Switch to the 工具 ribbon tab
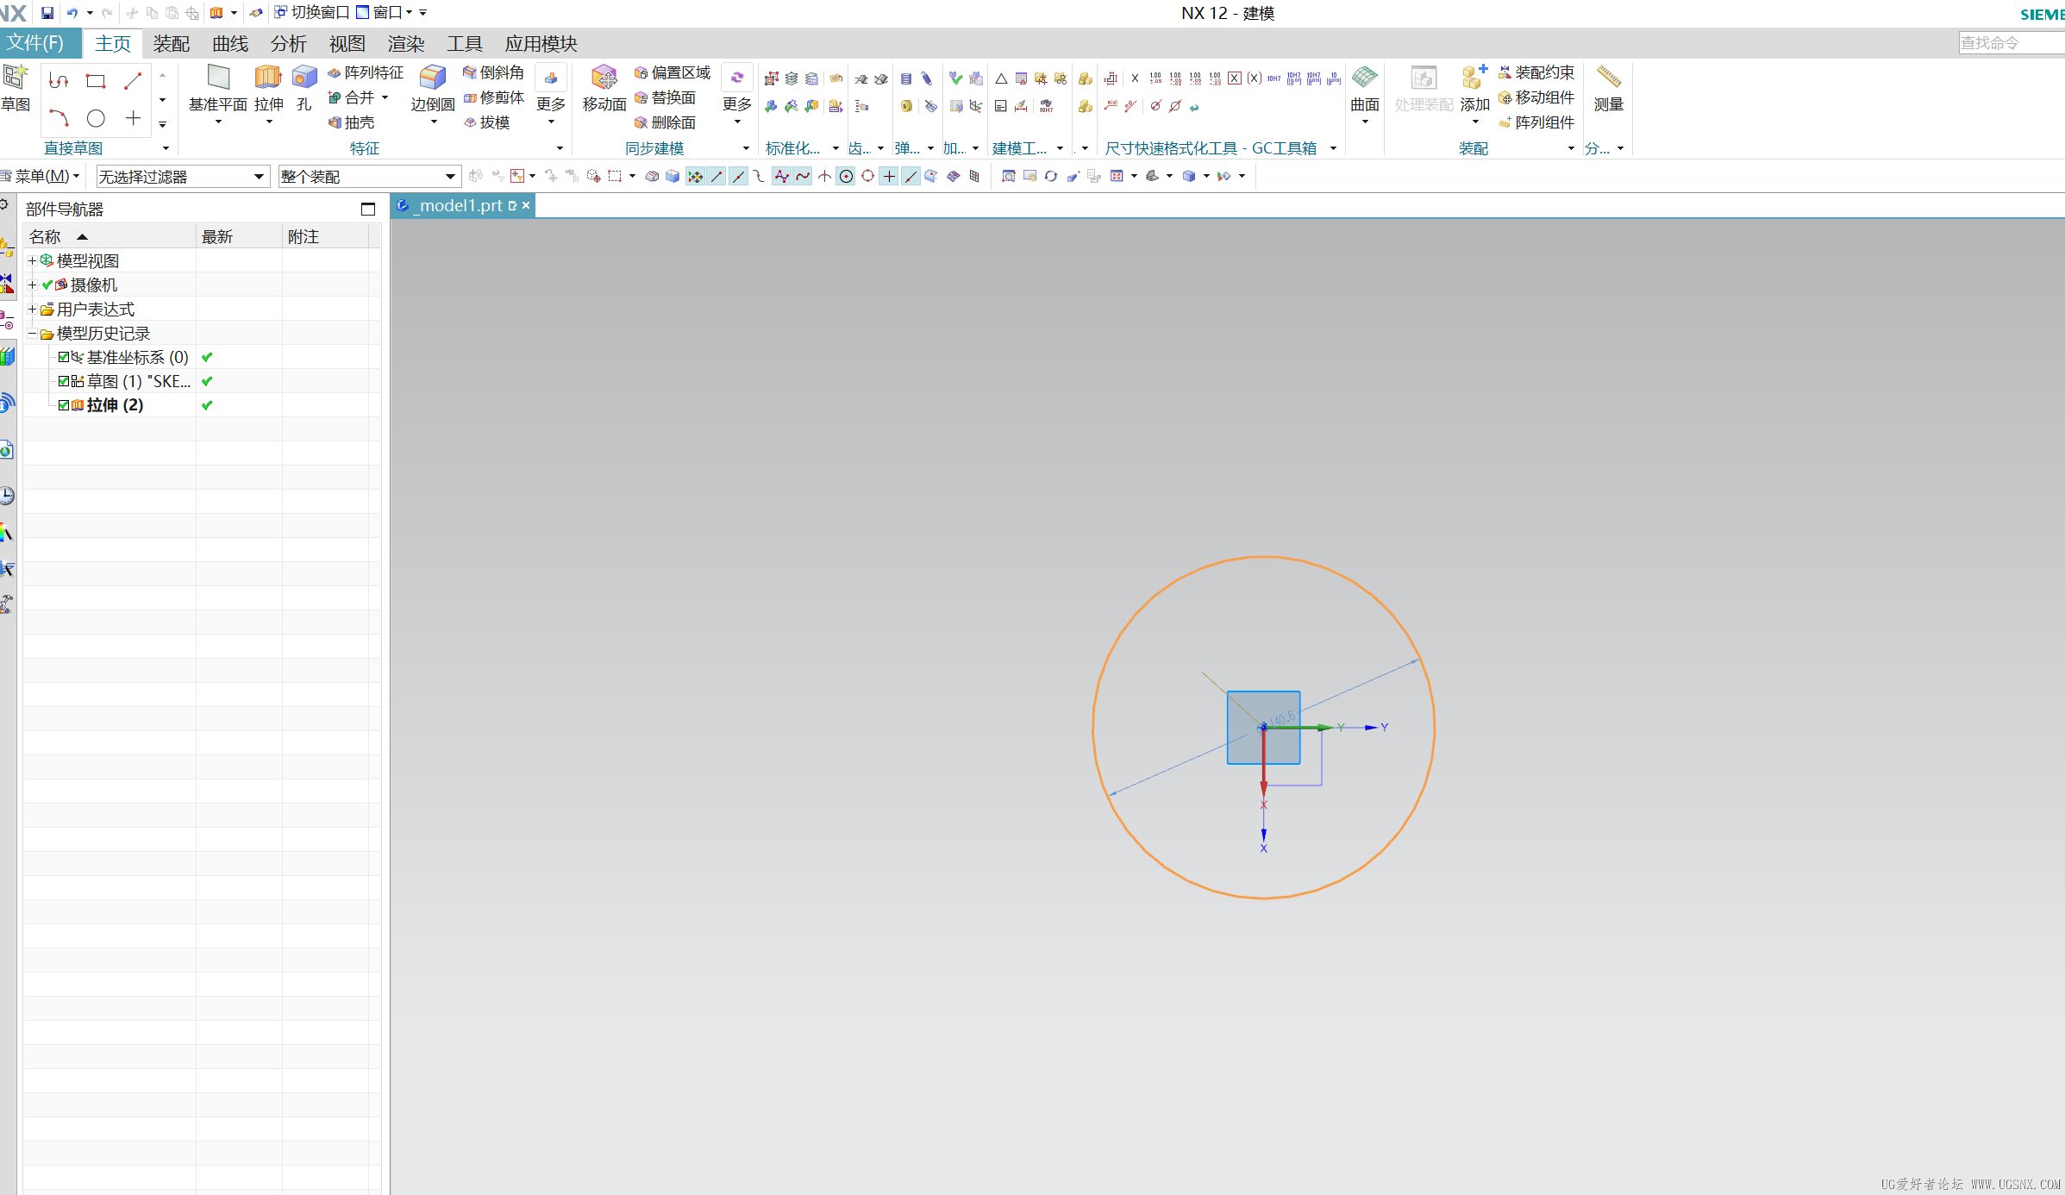Viewport: 2065px width, 1195px height. coord(465,43)
